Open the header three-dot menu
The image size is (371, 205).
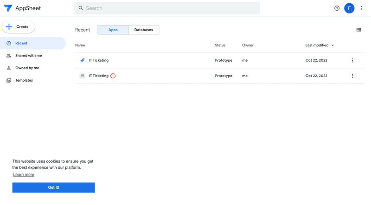[362, 8]
